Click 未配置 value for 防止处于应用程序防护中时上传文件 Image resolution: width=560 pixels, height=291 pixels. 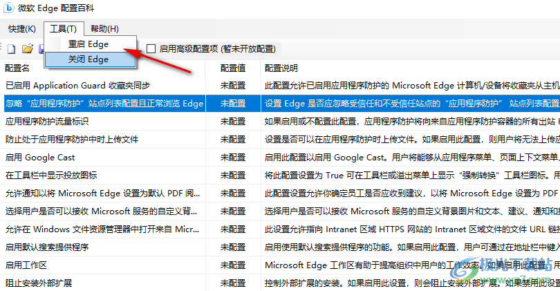point(233,139)
